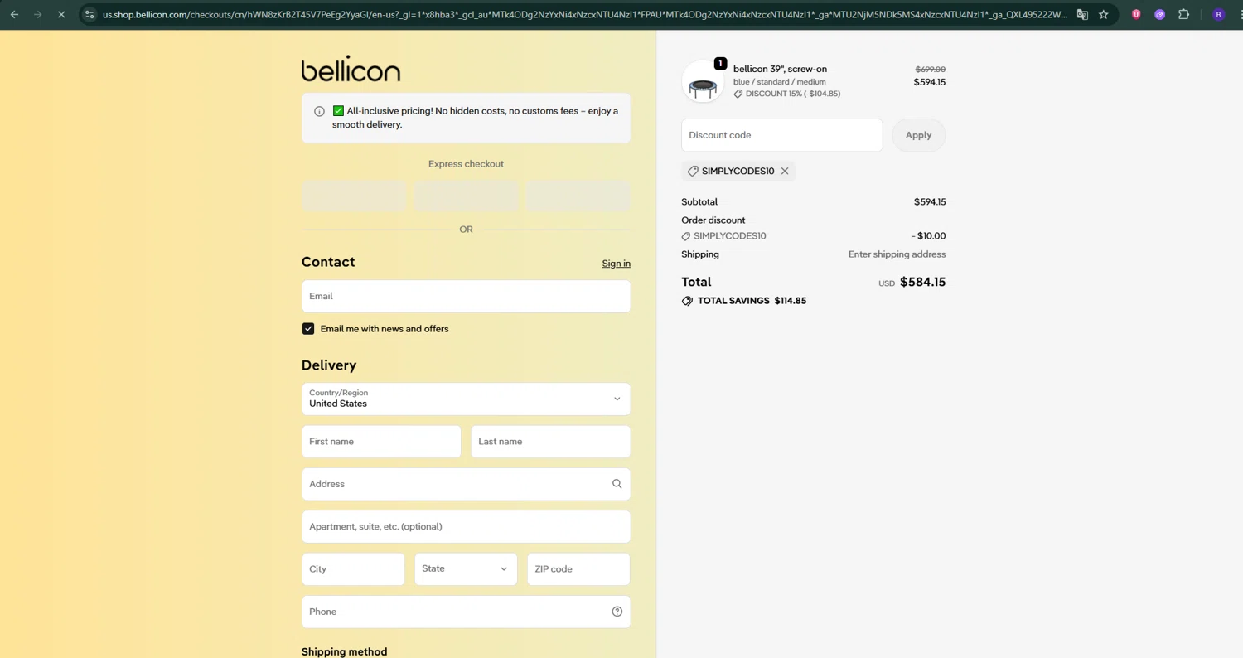Click the product title bellicon 39", screw-on
The image size is (1243, 658).
(x=780, y=69)
